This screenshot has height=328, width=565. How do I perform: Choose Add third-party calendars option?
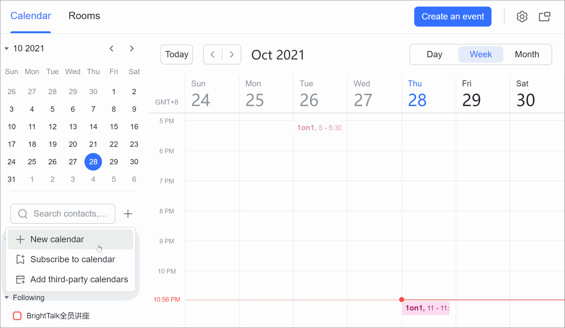tap(79, 279)
